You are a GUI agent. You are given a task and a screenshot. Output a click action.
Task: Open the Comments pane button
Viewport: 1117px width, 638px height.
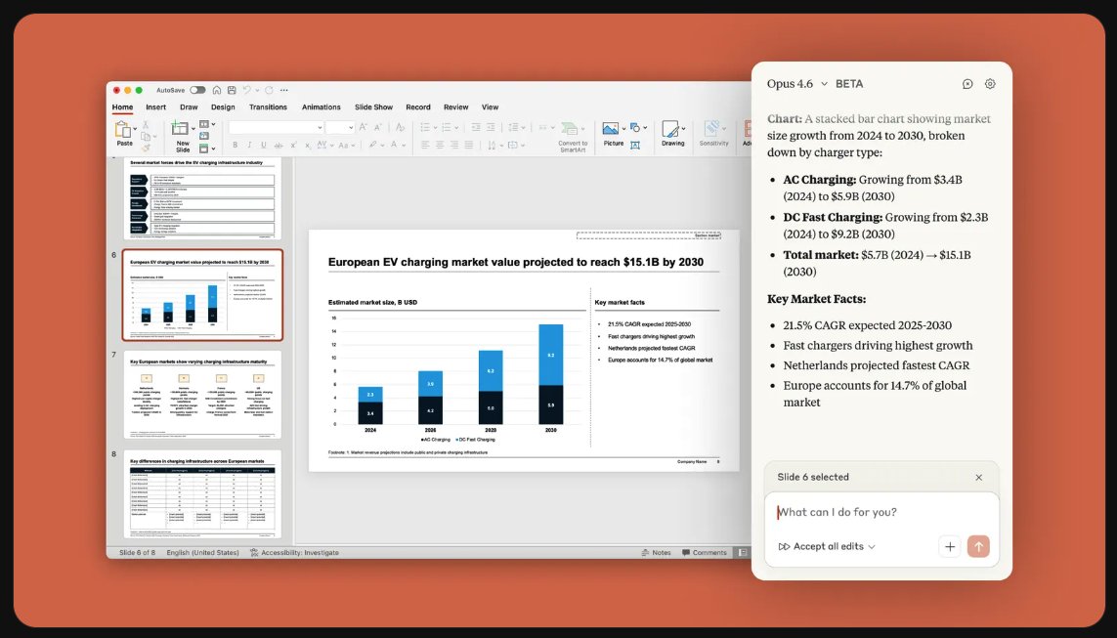[x=705, y=553]
